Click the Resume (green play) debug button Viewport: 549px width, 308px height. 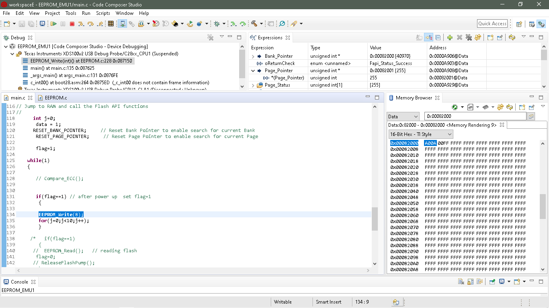coord(53,24)
